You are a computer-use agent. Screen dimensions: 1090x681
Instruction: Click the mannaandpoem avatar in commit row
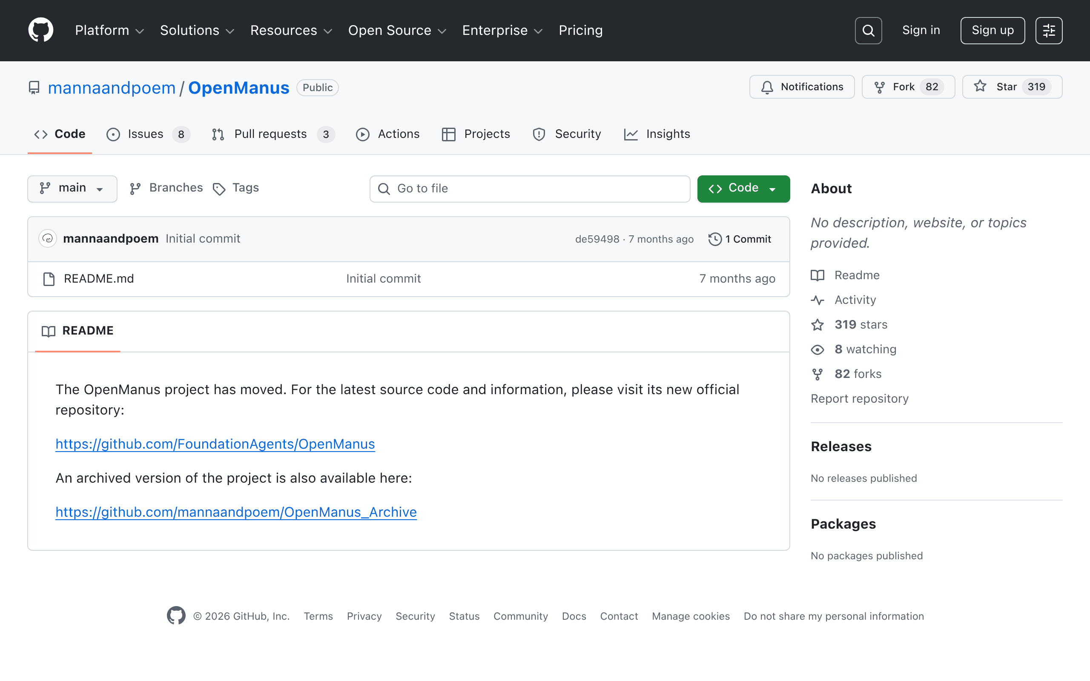click(48, 239)
